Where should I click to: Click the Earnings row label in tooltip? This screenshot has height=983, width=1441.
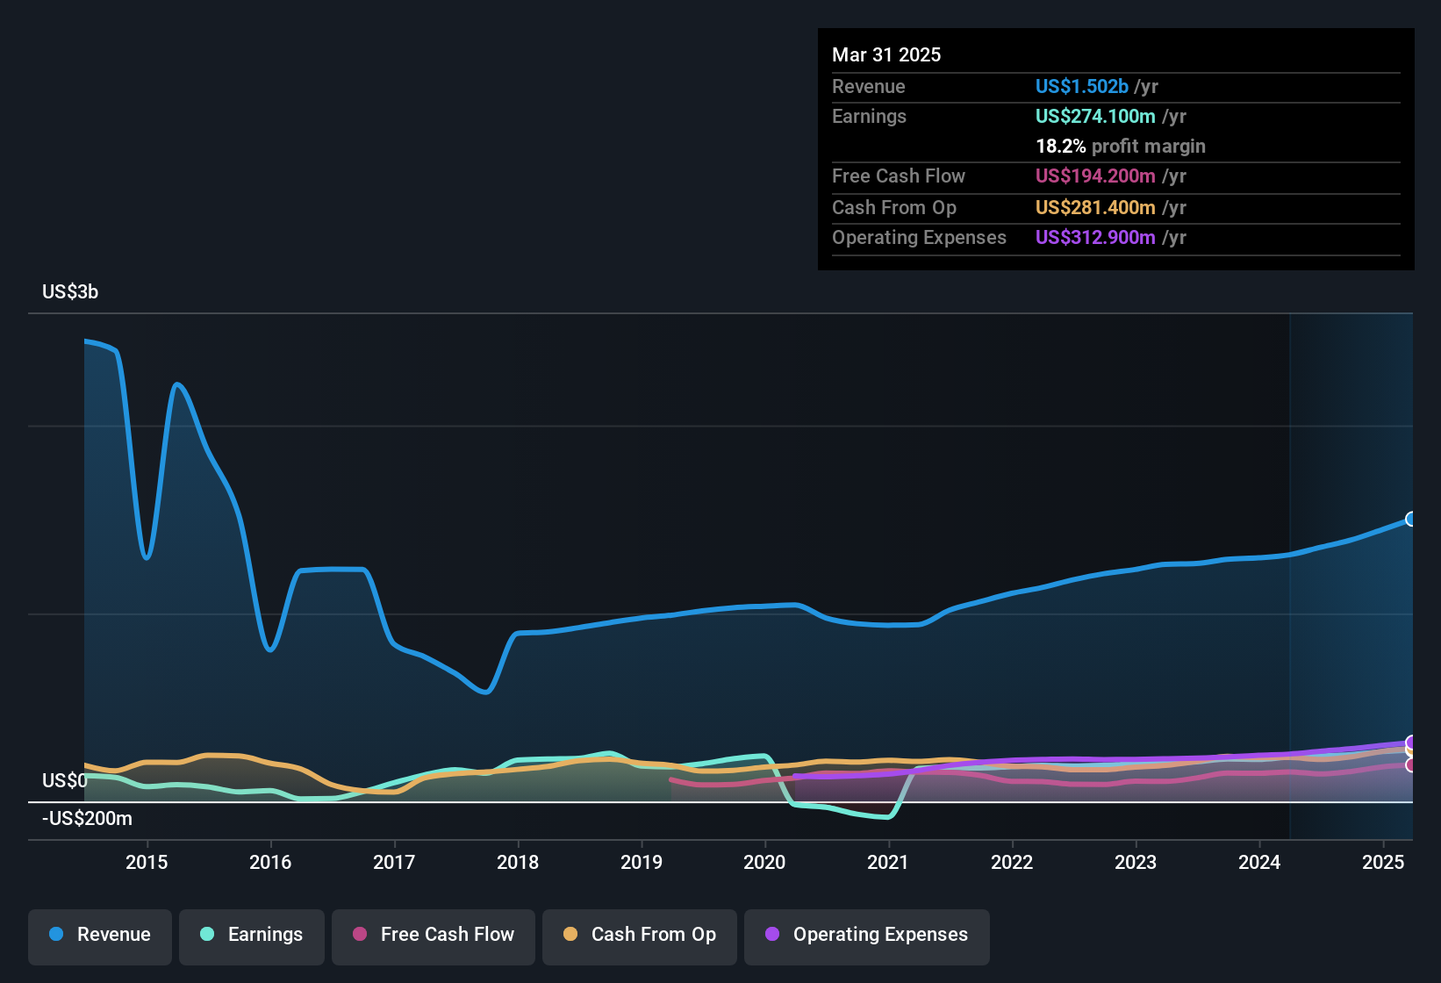pyautogui.click(x=869, y=116)
